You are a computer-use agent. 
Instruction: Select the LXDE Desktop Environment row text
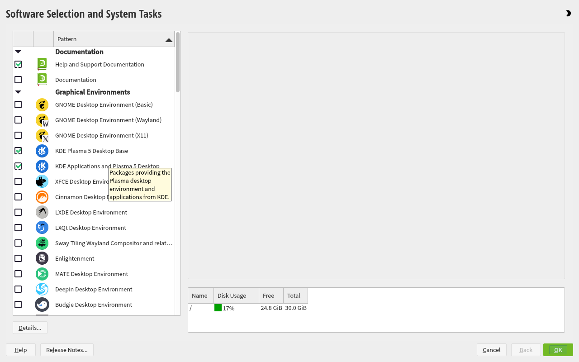(91, 212)
